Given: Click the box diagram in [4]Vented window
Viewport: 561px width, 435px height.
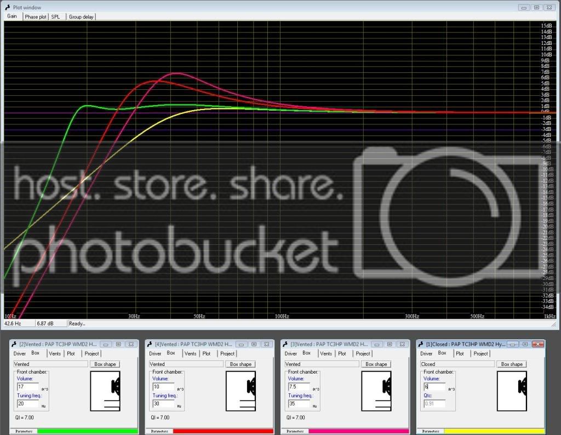Looking at the screenshot, I should pyautogui.click(x=241, y=391).
